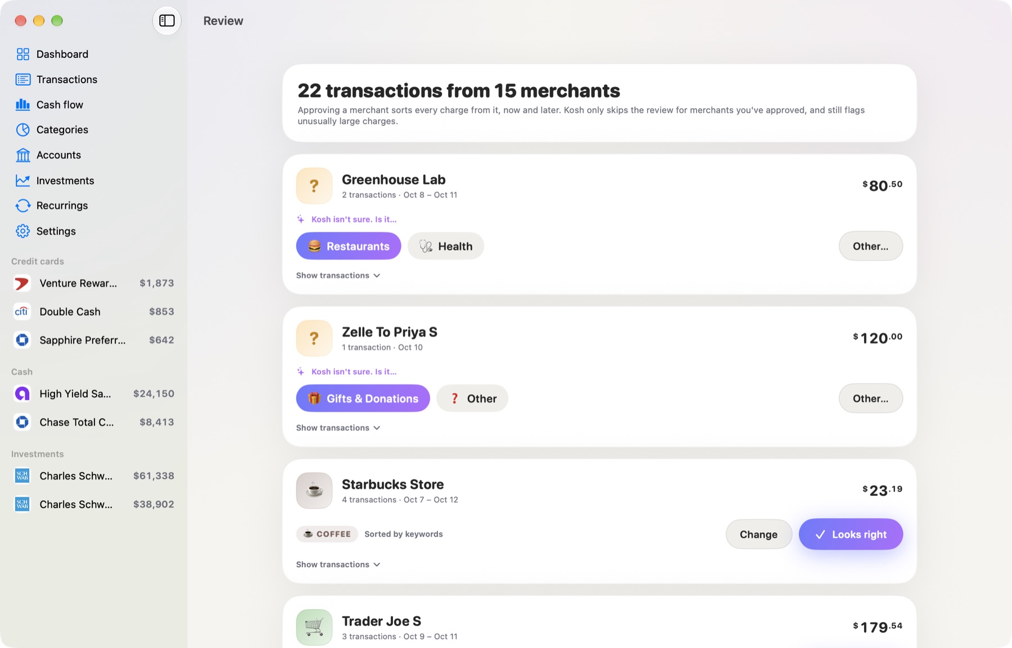This screenshot has height=648, width=1012.
Task: Click the Starbucks Store merchant name
Action: 393,484
